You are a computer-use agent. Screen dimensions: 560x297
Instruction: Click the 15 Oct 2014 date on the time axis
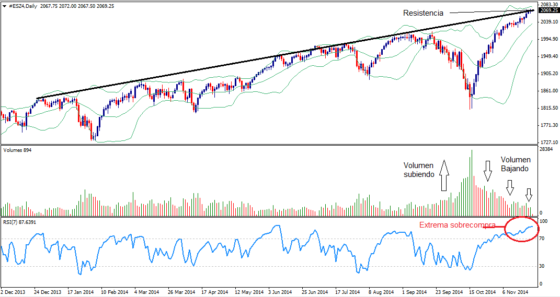tap(482, 292)
